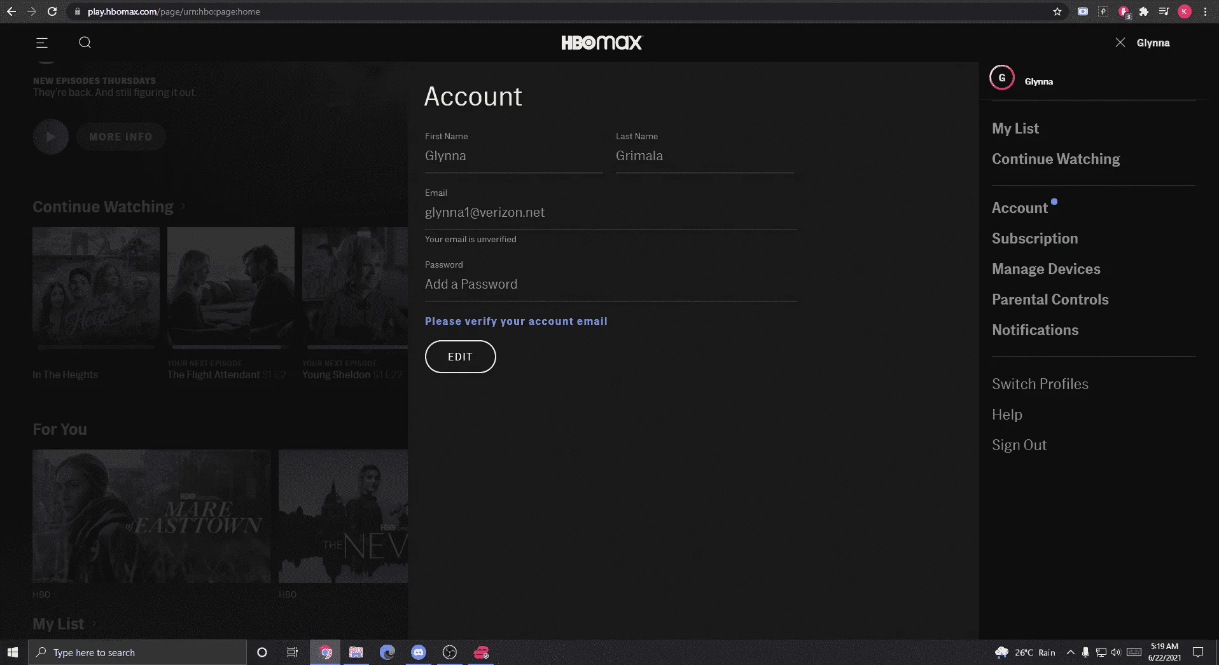
Task: Click the EDIT button
Action: tap(460, 357)
